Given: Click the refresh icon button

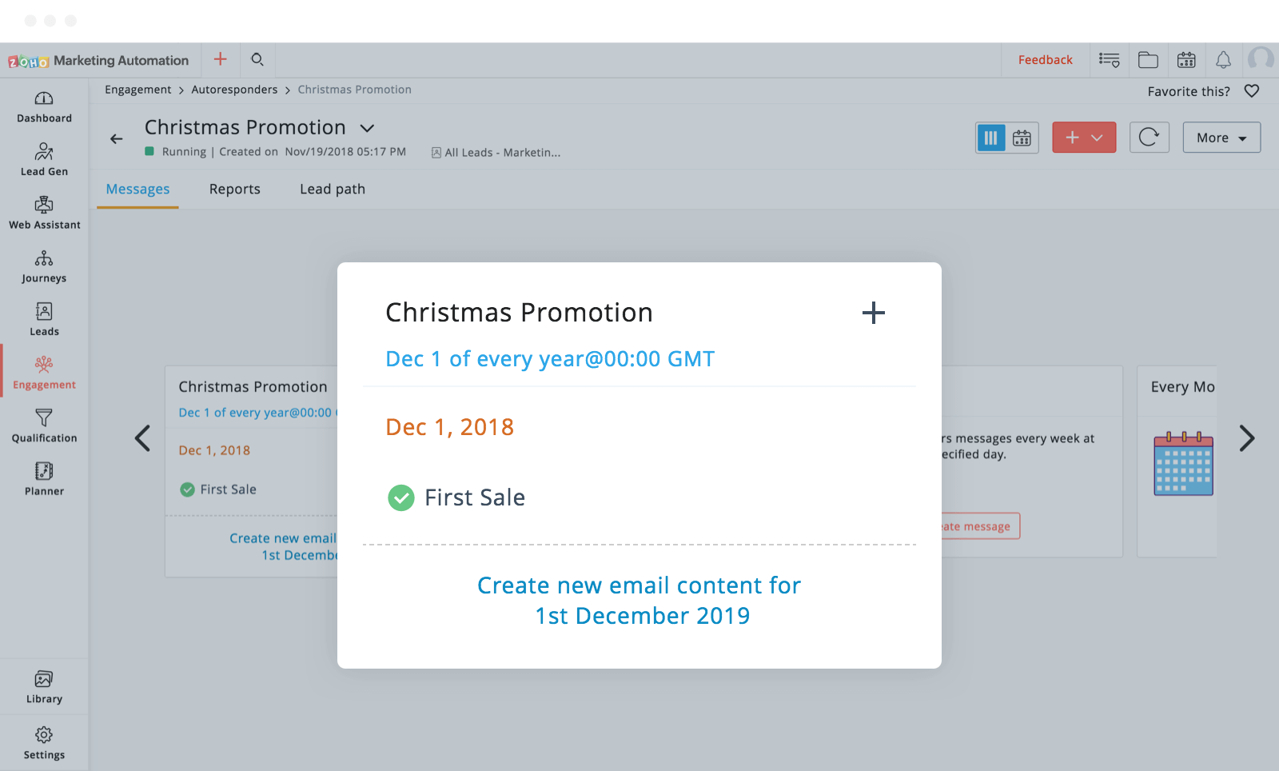Looking at the screenshot, I should [x=1149, y=138].
